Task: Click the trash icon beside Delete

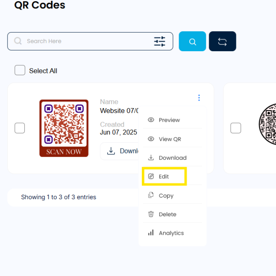Action: pyautogui.click(x=151, y=214)
